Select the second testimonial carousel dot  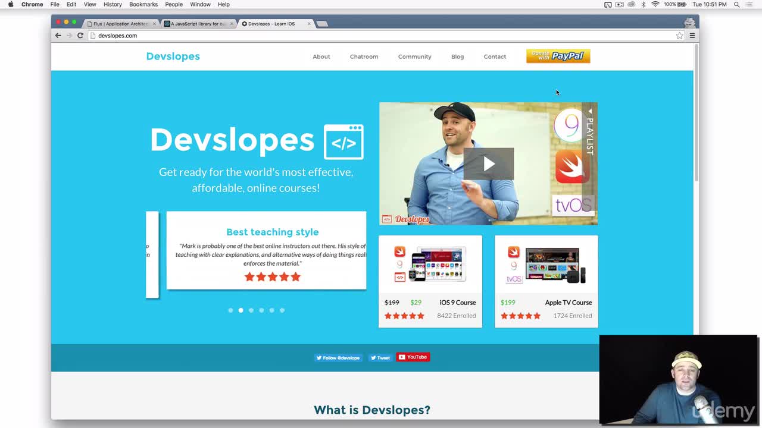tap(241, 310)
